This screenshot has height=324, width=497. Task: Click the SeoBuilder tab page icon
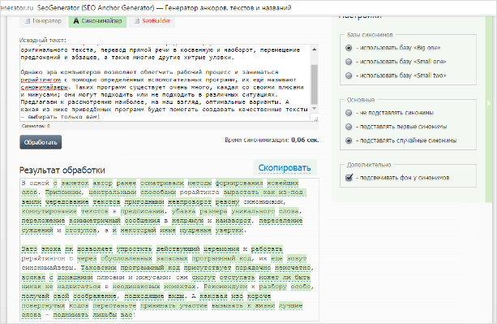(x=137, y=21)
